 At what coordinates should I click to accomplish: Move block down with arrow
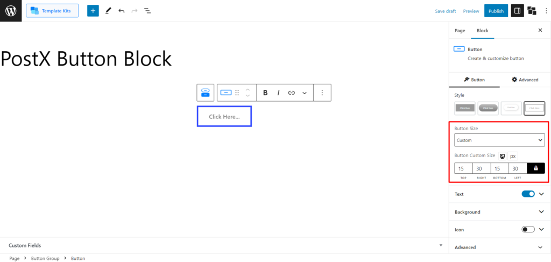tap(248, 96)
